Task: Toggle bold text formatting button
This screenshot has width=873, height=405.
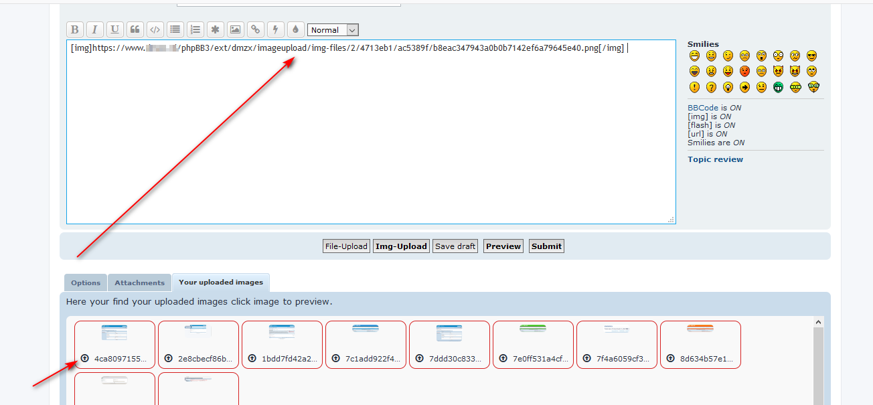Action: click(75, 29)
